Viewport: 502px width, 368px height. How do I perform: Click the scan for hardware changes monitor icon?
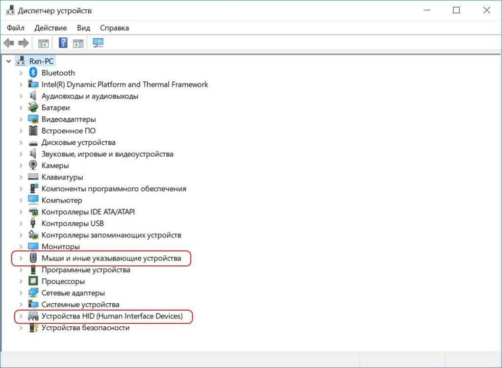pos(98,43)
